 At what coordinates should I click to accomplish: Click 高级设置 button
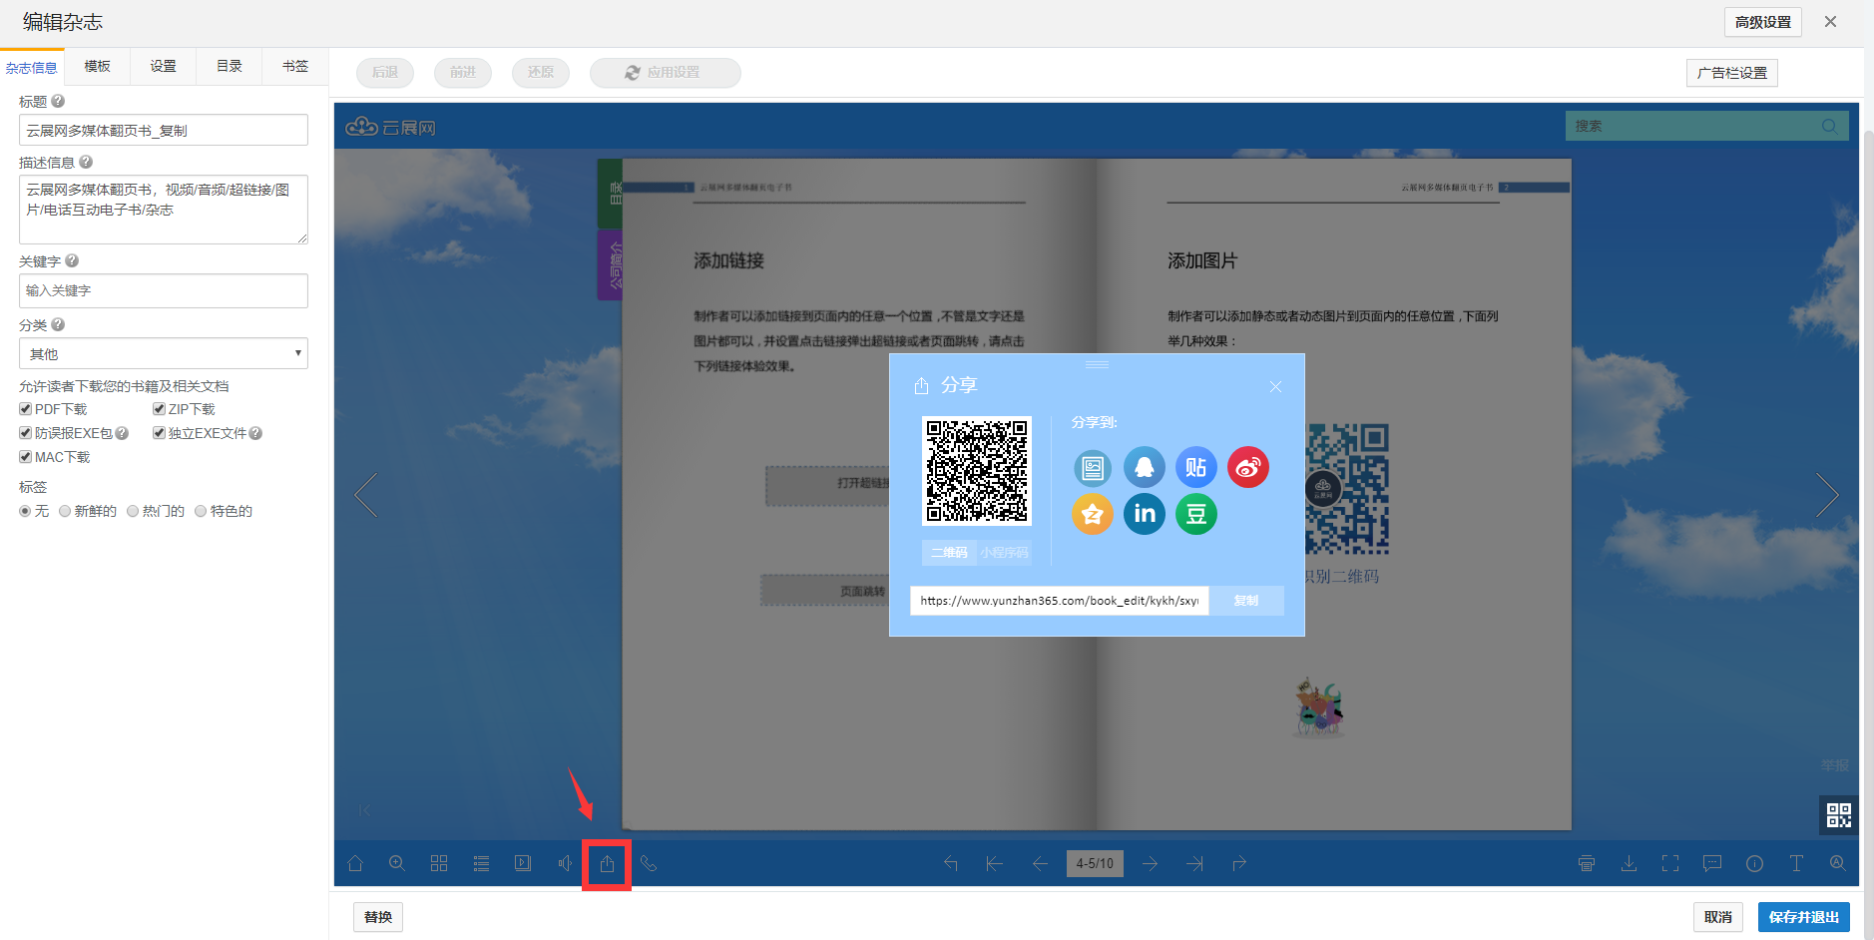tap(1763, 22)
